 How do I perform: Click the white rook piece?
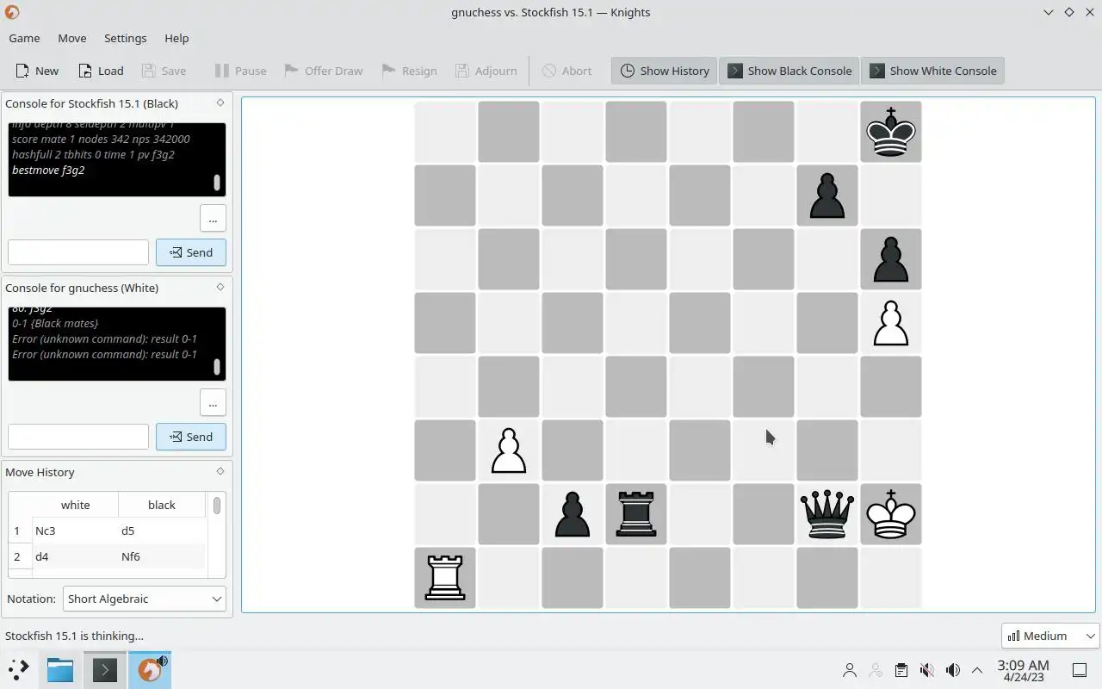[445, 578]
